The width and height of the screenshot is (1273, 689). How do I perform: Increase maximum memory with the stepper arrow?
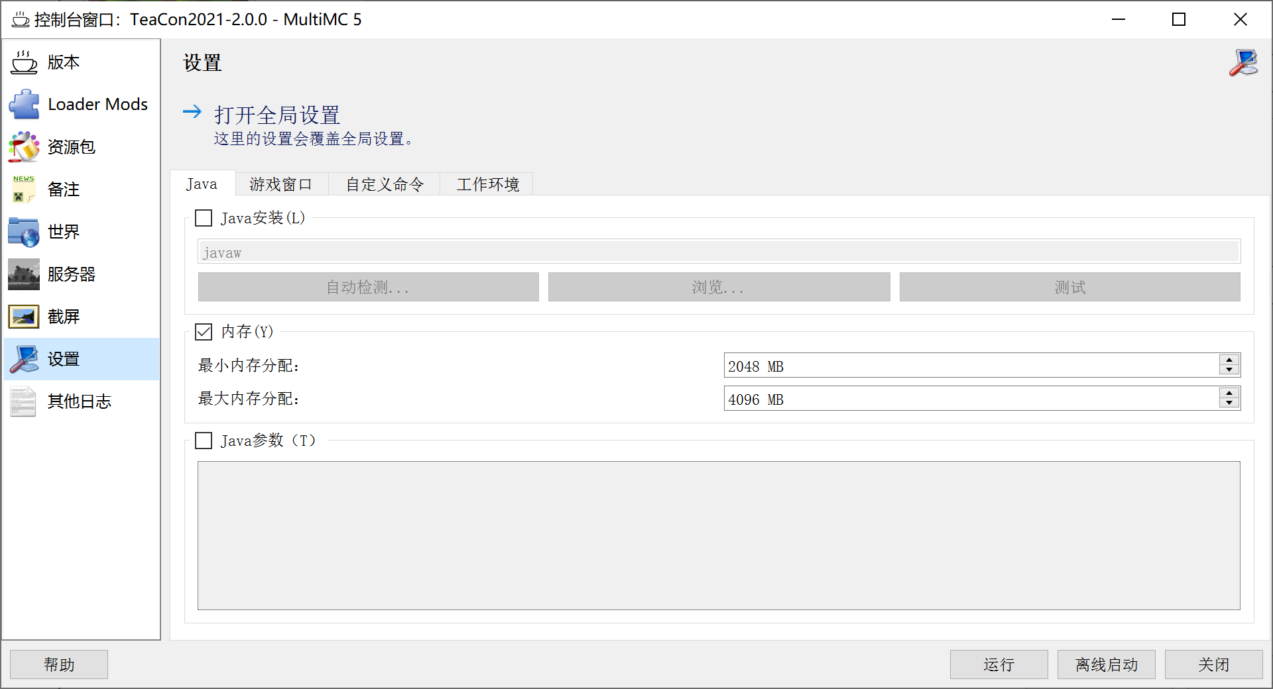(x=1230, y=394)
